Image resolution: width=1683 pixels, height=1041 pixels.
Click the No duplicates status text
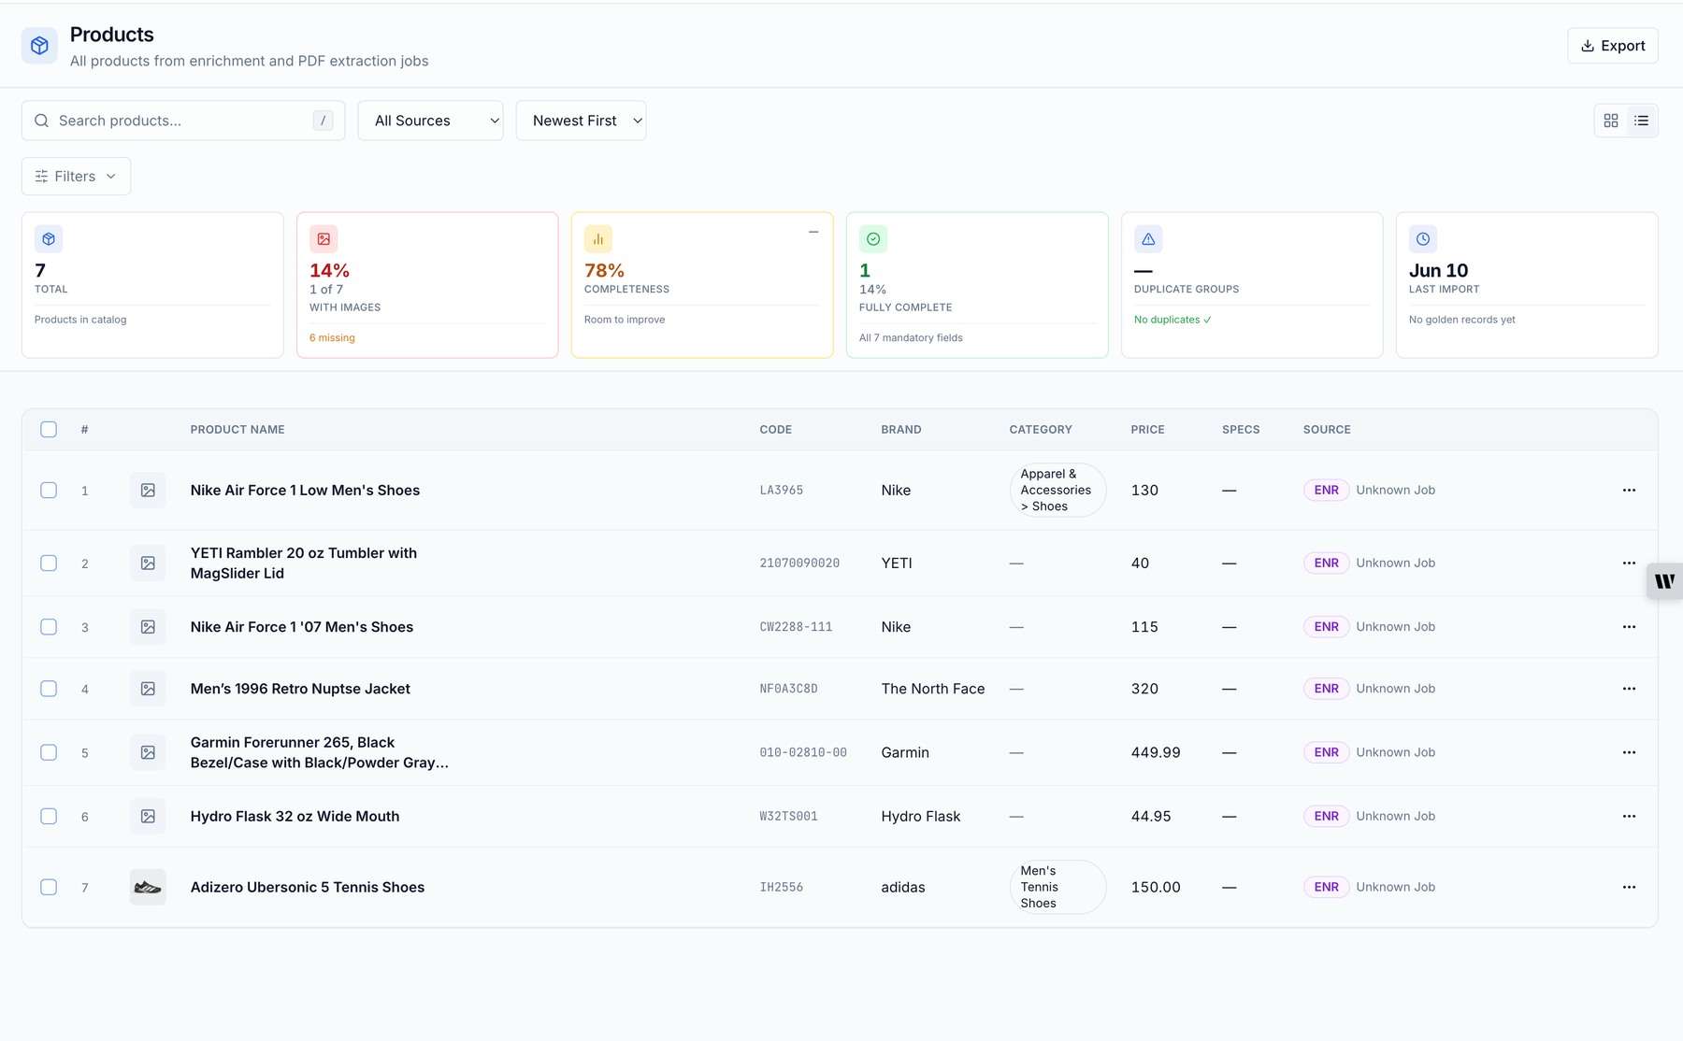point(1172,320)
